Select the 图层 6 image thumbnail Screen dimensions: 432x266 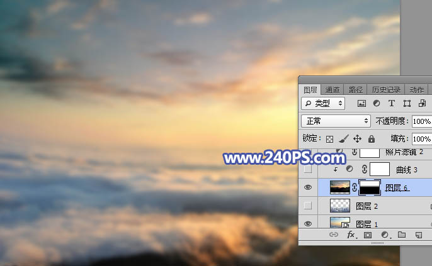point(340,187)
